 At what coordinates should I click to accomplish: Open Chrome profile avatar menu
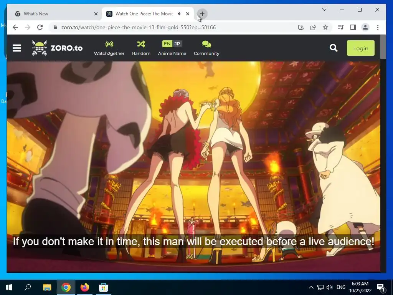tap(365, 27)
